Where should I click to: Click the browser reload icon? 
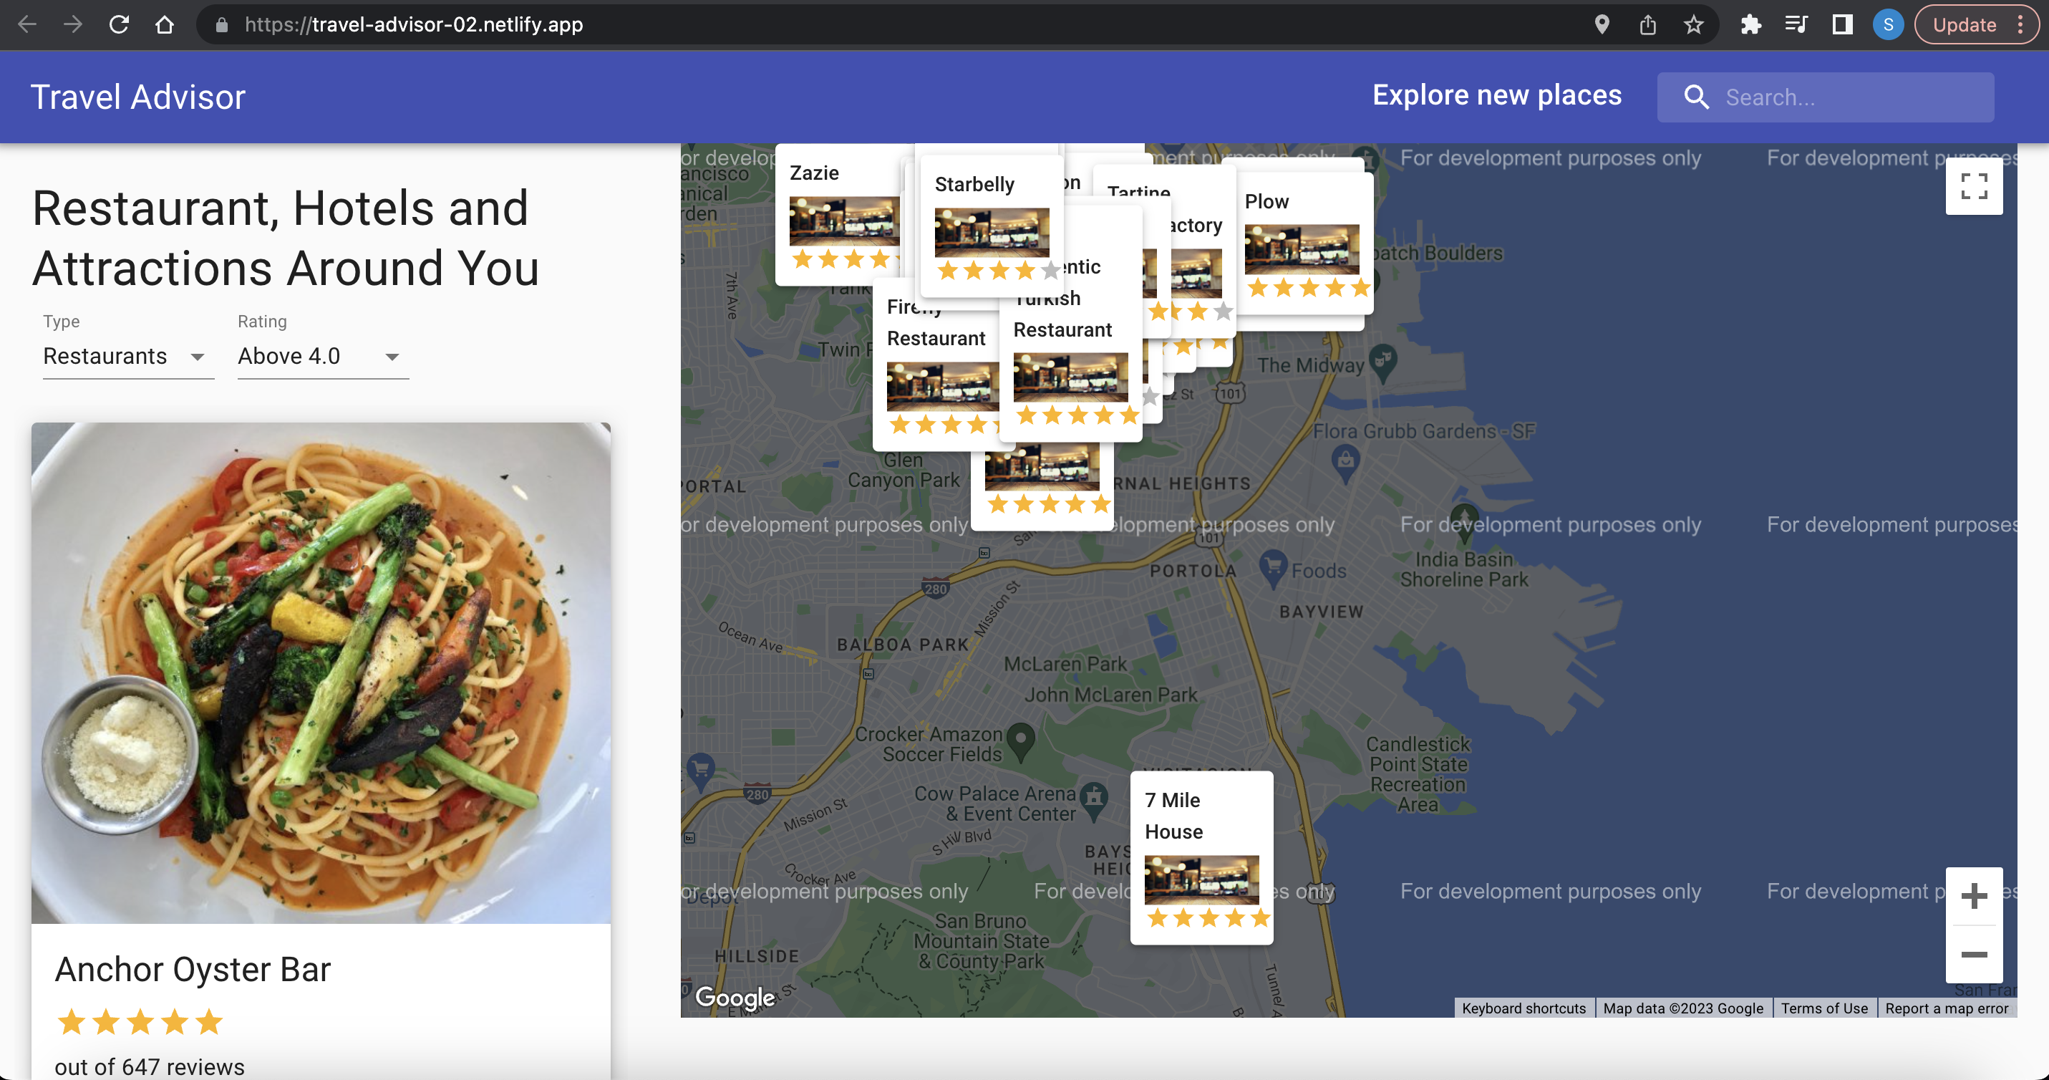[x=120, y=24]
